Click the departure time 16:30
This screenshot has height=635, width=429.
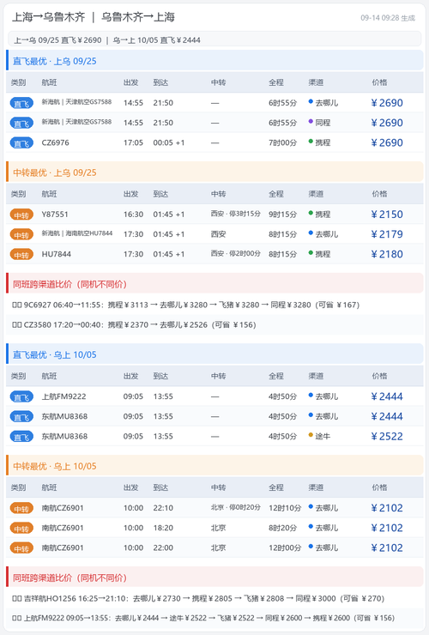pyautogui.click(x=133, y=215)
